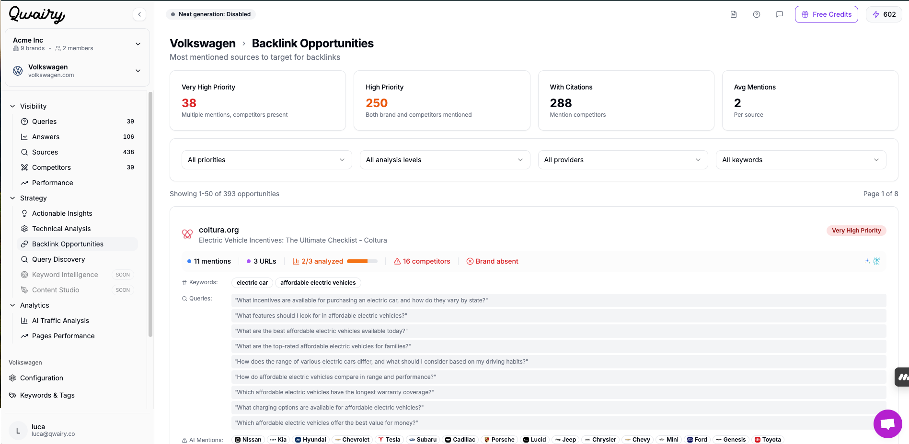Click the Technical Analysis gear icon
The height and width of the screenshot is (444, 909).
click(x=24, y=229)
